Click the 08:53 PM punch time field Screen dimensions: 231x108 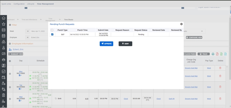[115, 99]
